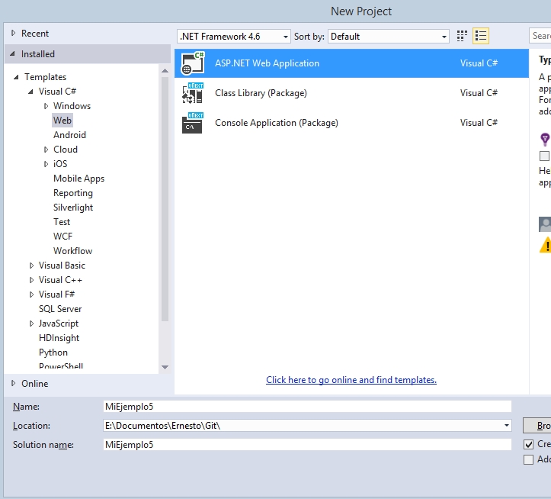Open the Location path dropdown arrow
The width and height of the screenshot is (551, 499).
(x=506, y=426)
